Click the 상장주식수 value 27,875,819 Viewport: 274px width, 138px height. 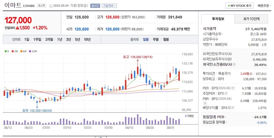[259, 40]
